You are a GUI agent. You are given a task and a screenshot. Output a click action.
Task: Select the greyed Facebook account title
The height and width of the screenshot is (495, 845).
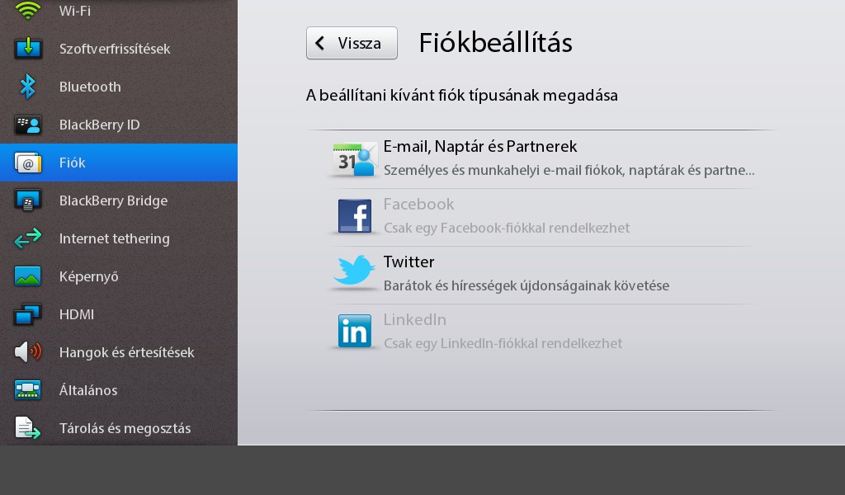point(418,204)
